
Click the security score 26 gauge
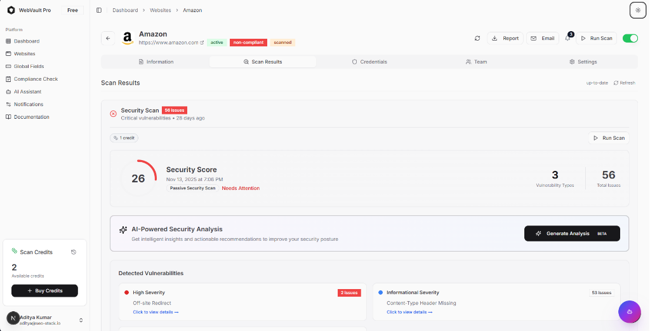click(138, 179)
